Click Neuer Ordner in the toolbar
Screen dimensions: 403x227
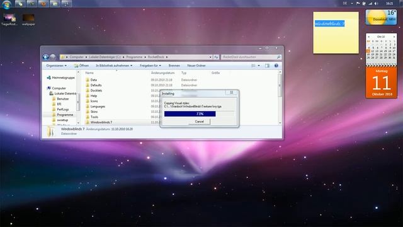pyautogui.click(x=196, y=66)
